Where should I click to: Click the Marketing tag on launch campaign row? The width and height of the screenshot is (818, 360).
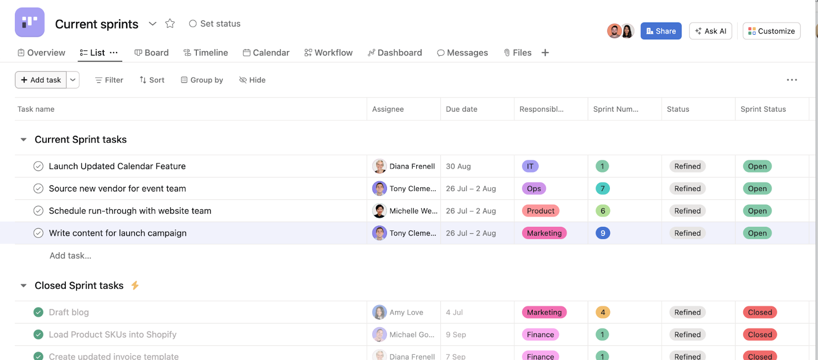click(x=544, y=233)
